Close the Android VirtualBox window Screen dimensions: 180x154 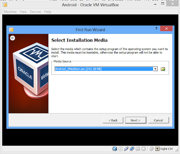[x=172, y=4]
